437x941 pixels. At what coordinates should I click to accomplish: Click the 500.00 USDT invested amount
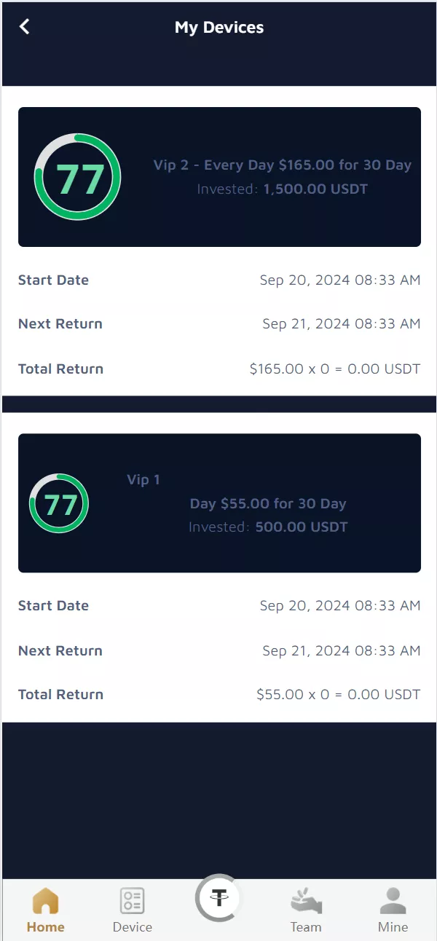tap(302, 527)
